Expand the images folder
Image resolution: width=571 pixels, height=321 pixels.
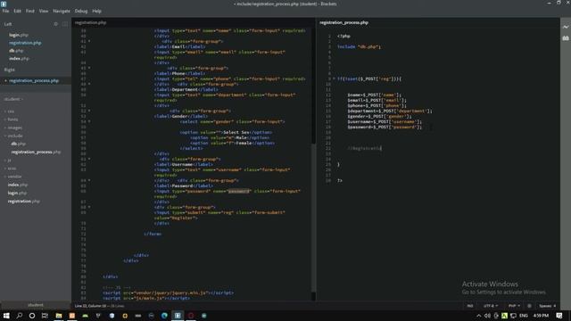pyautogui.click(x=14, y=128)
